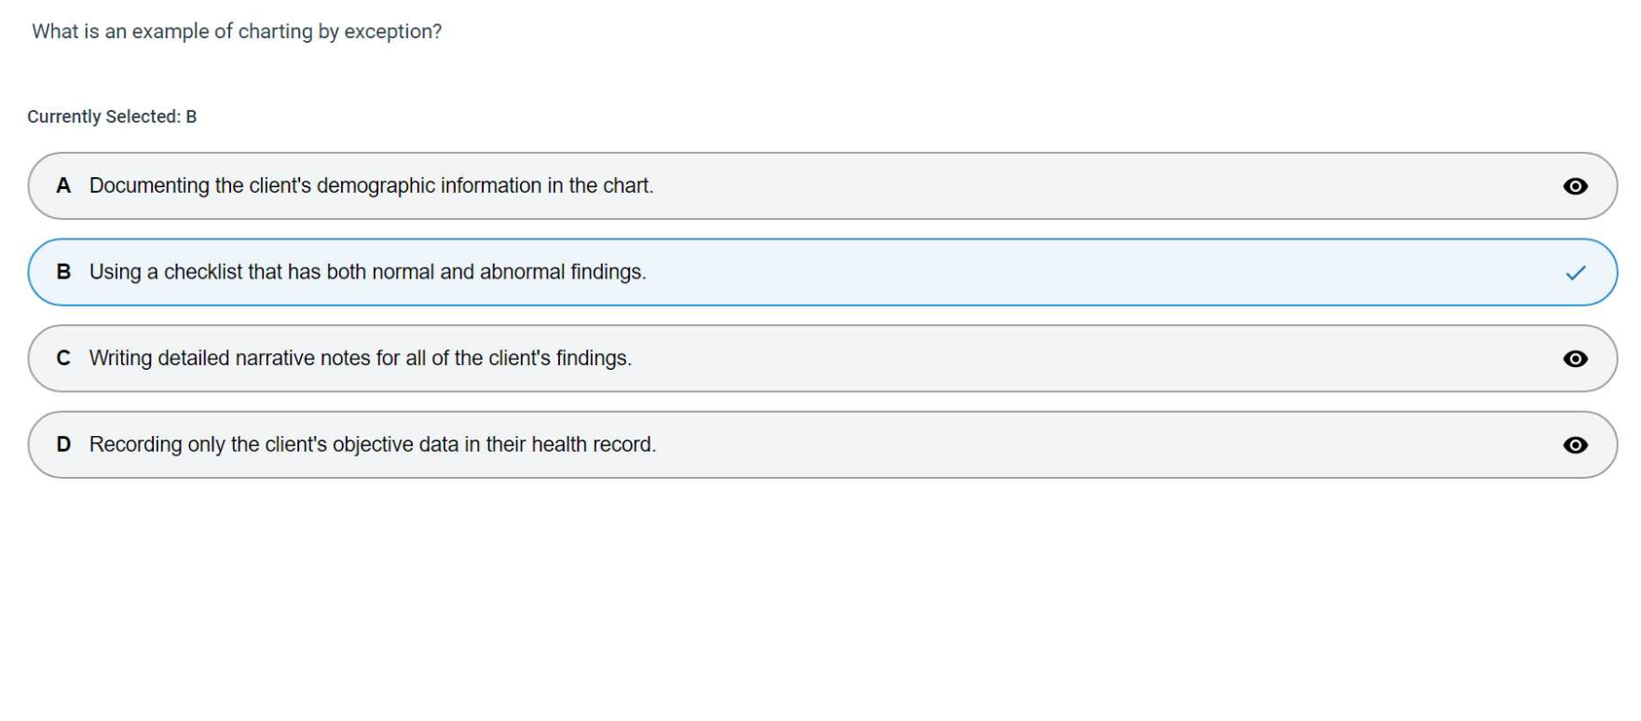This screenshot has width=1641, height=721.
Task: Select "Using a checklist" answer text
Action: click(367, 272)
